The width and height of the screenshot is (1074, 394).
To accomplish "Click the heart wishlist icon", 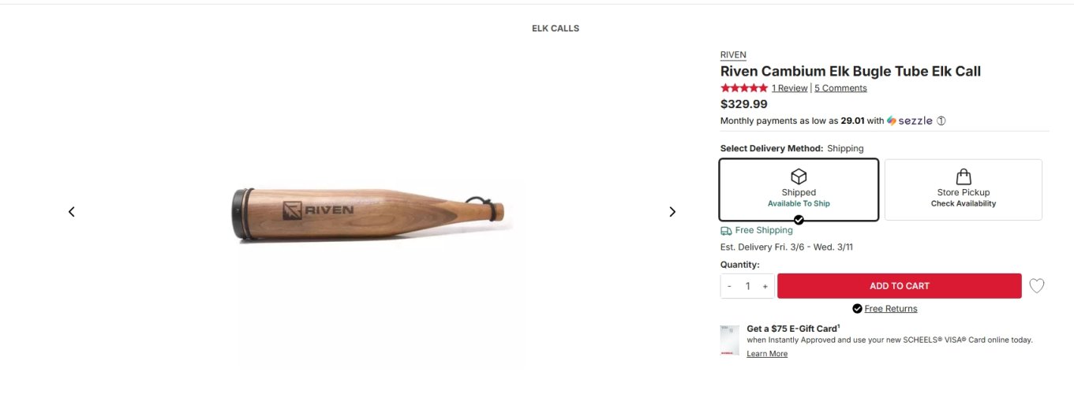I will click(1036, 286).
